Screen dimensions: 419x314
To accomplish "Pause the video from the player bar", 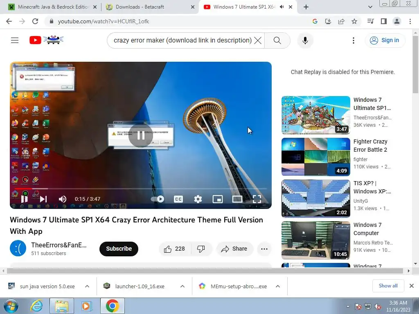I will (24, 199).
